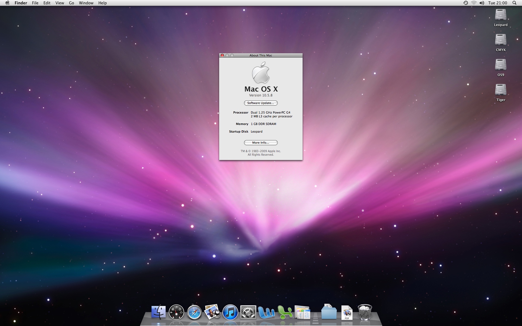This screenshot has height=326, width=522.
Task: Open the Window menu
Action: 86,3
